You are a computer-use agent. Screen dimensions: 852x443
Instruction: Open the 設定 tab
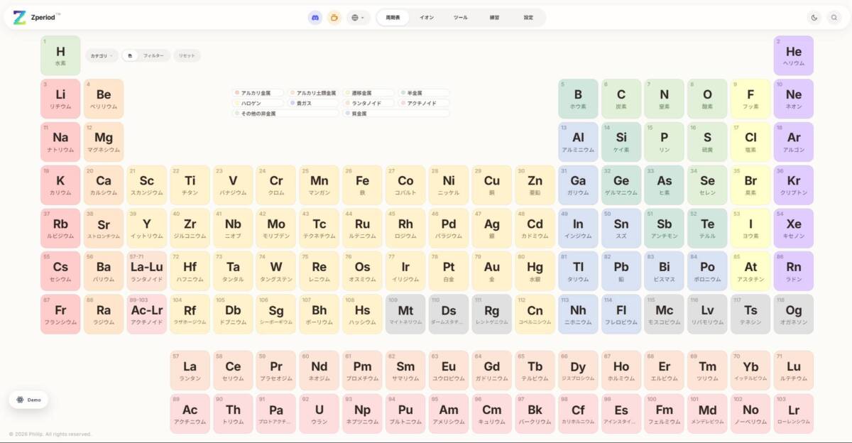[x=528, y=18]
